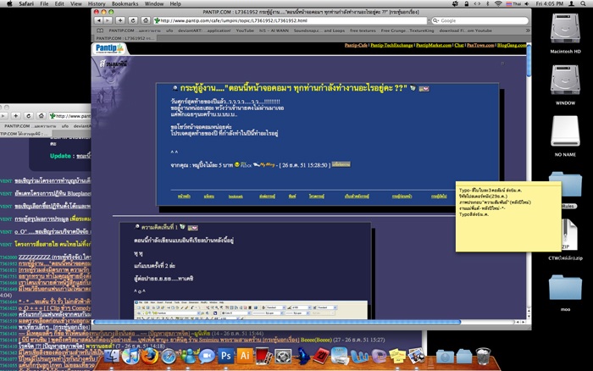
Task: Open the Window menu
Action: pyautogui.click(x=154, y=3)
